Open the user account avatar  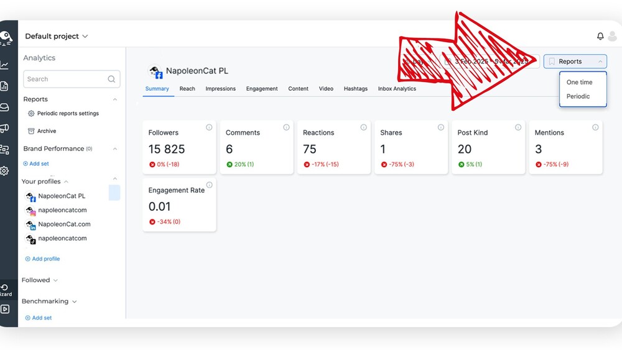pos(613,36)
